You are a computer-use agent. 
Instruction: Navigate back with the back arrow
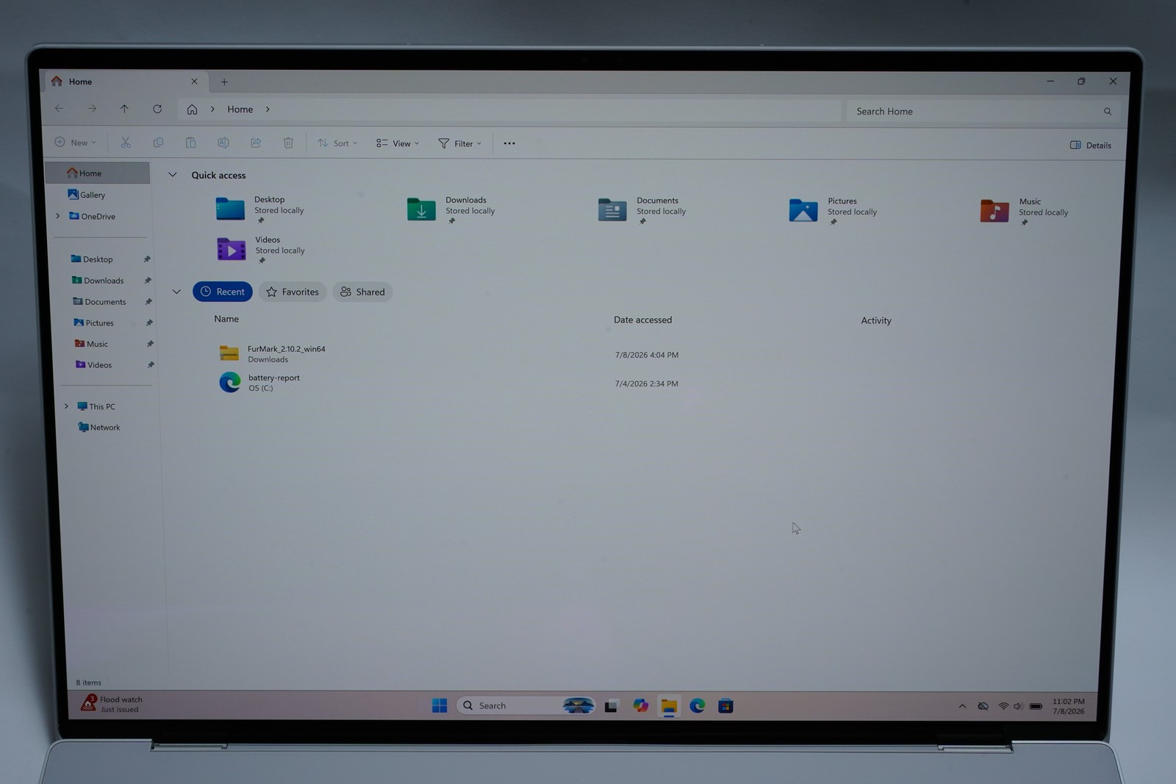[60, 109]
